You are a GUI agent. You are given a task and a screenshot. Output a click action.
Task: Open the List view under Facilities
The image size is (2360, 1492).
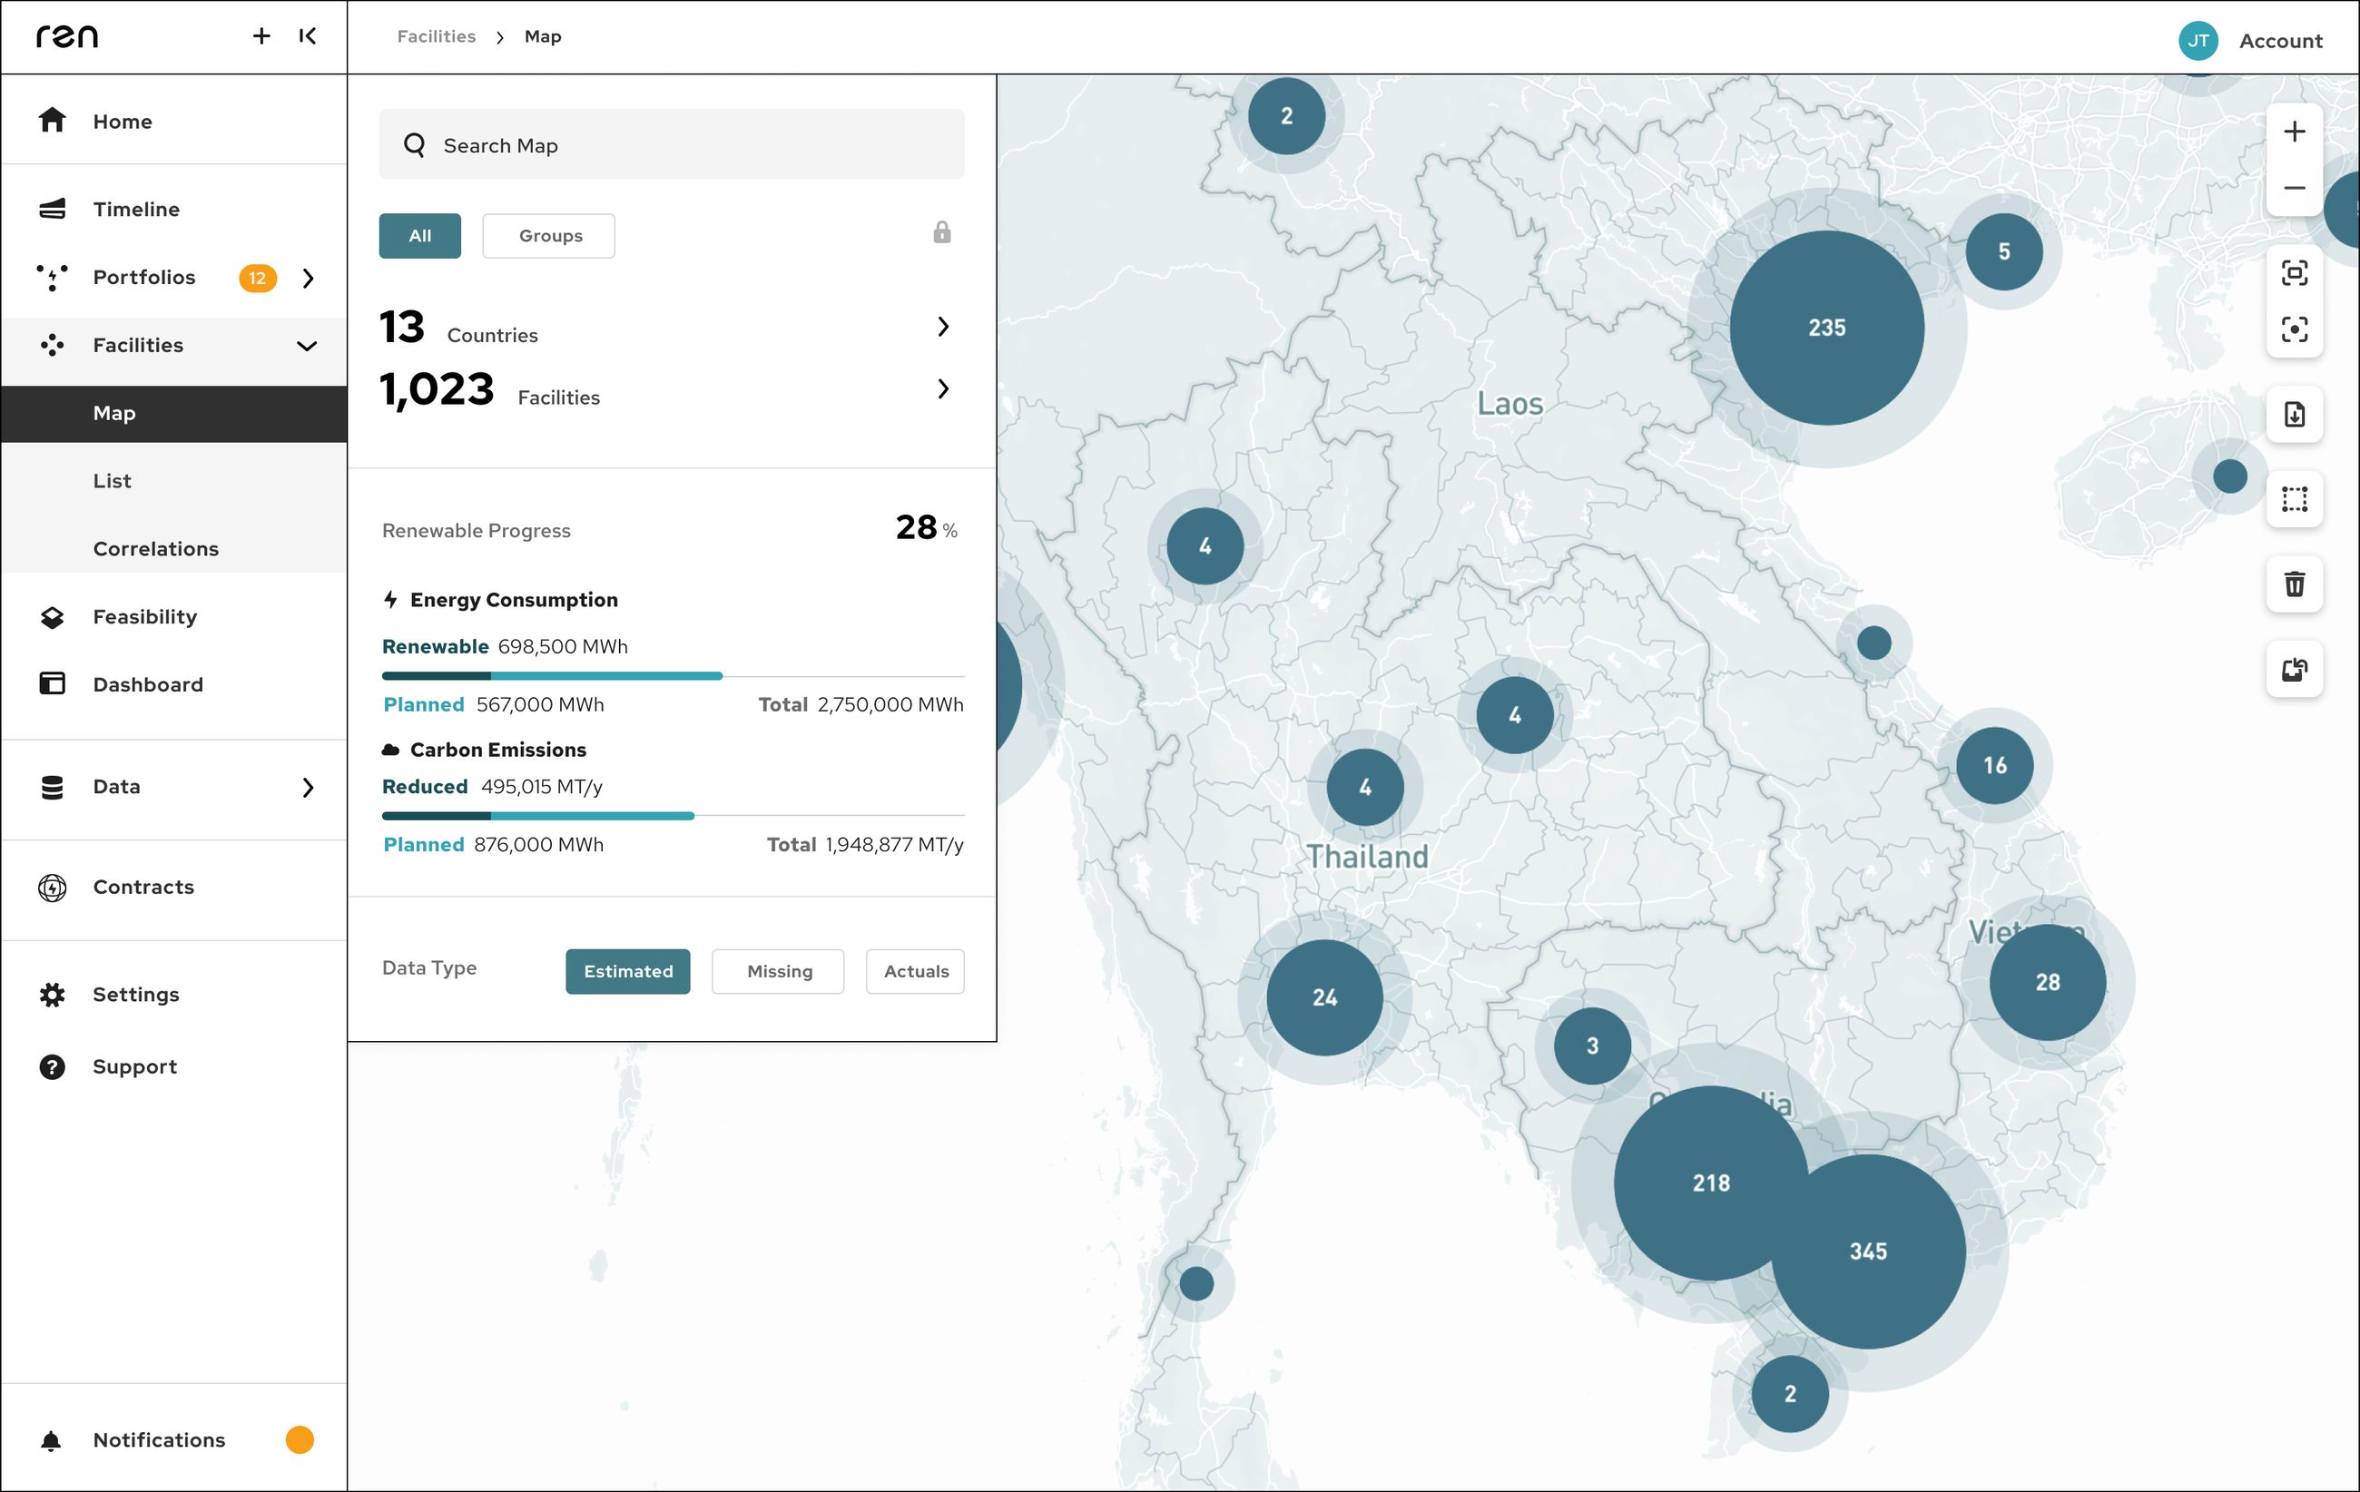pos(112,480)
